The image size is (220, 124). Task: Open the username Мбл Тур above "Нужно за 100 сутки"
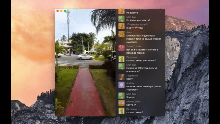click(131, 65)
